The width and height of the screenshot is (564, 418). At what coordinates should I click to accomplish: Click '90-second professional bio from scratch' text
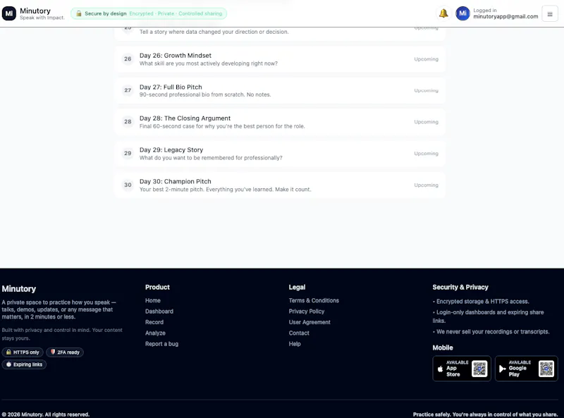point(205,95)
